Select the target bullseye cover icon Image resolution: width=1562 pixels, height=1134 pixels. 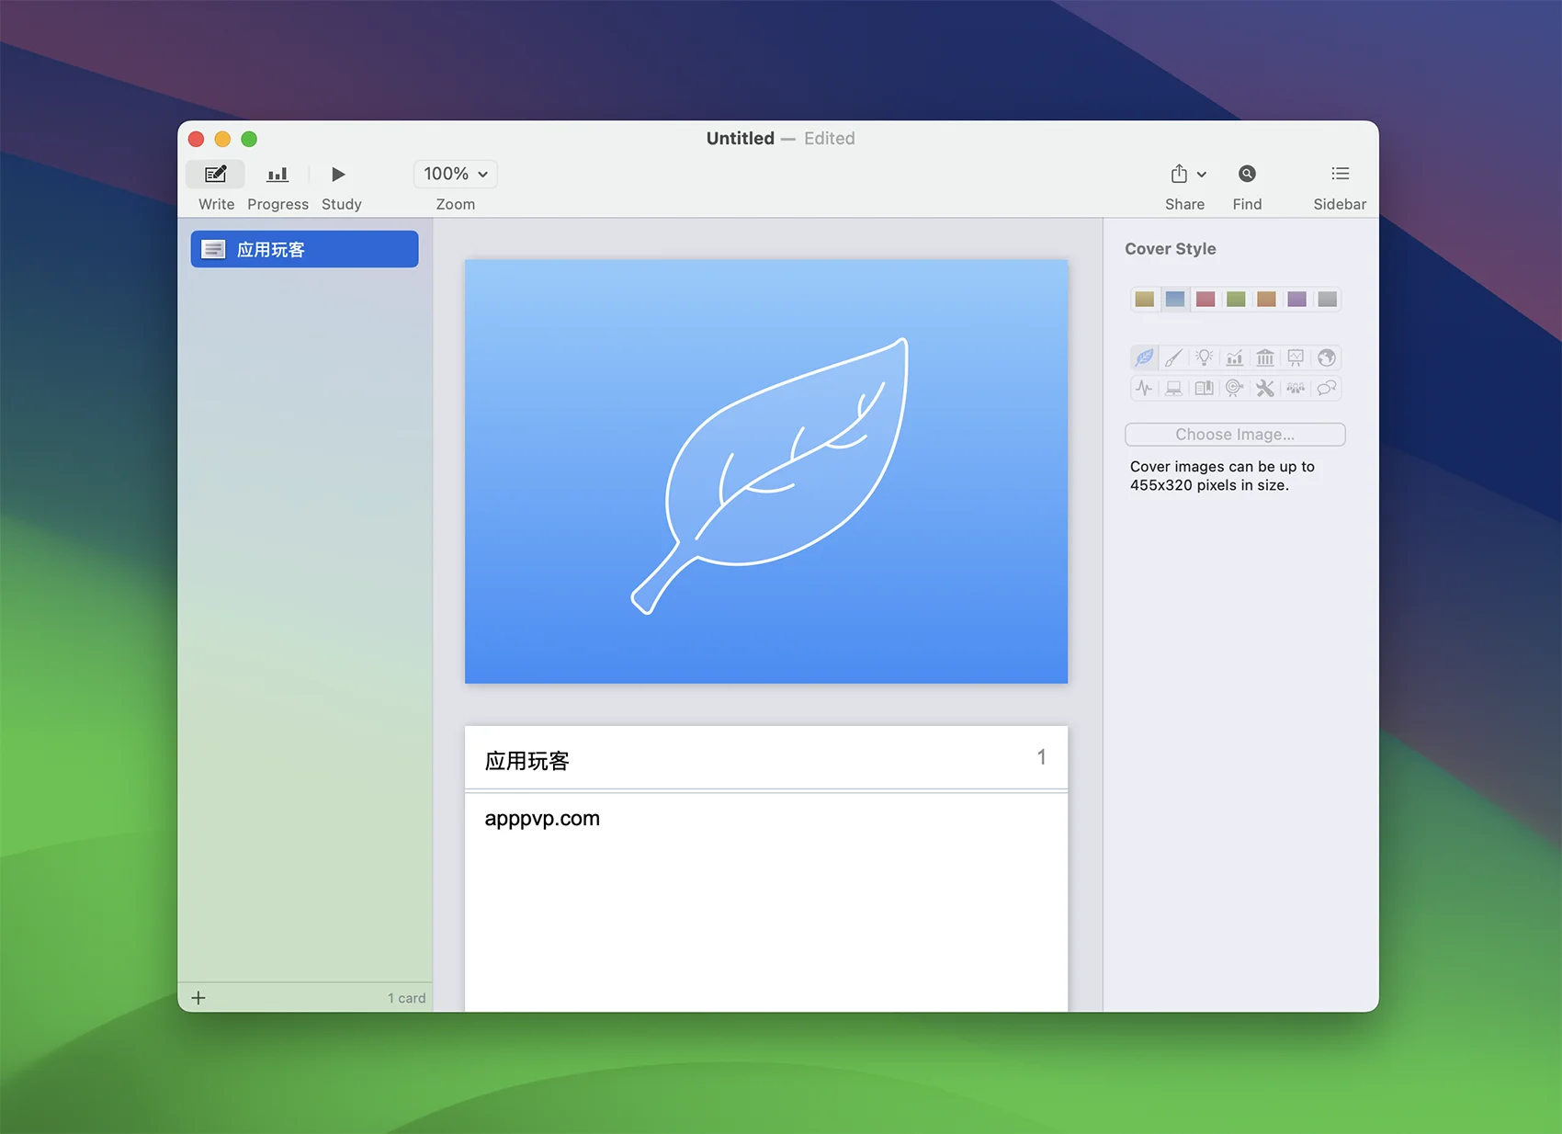(x=1235, y=388)
